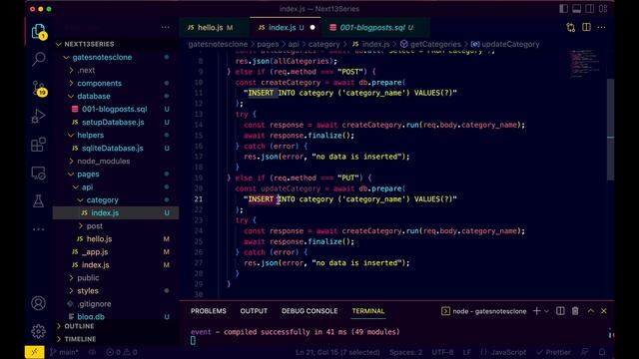Kill terminal with trash icon
This screenshot has width=639, height=359.
[x=575, y=311]
